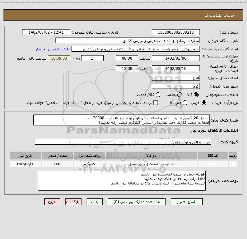This screenshot has height=239, width=247.
Task: Click the اطلاعات کالاهای مورد نیاز heading
Action: point(214,131)
